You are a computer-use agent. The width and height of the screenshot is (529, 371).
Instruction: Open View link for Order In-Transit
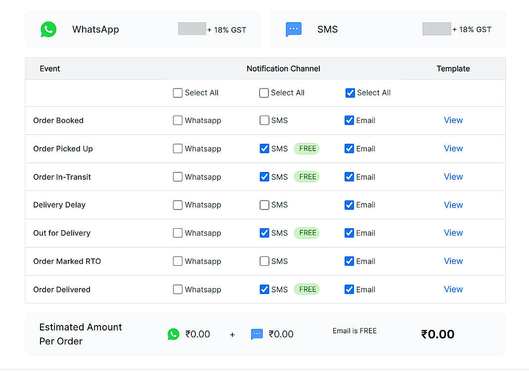[x=453, y=177]
